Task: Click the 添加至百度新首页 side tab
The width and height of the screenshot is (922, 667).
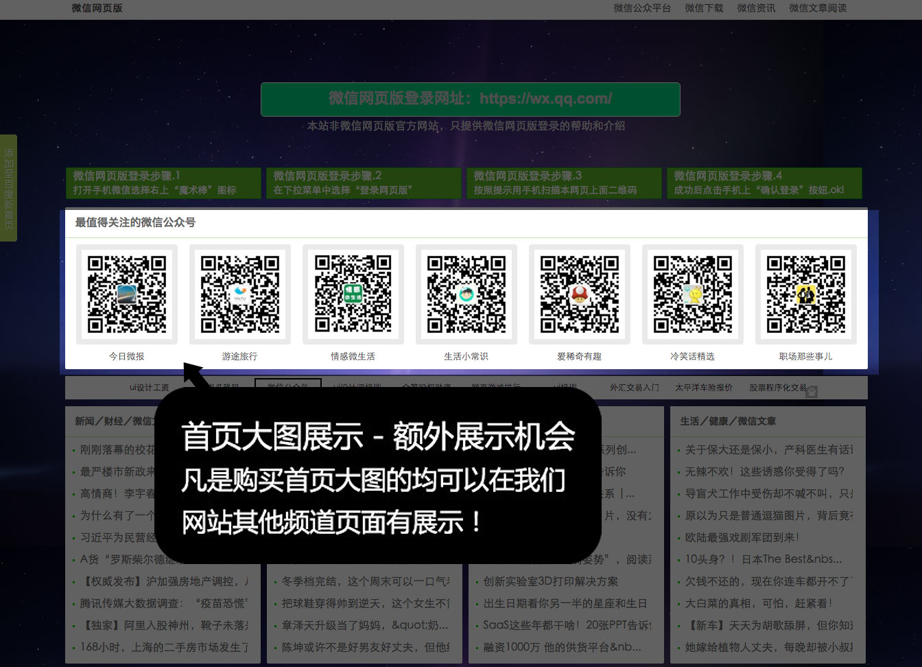Action: 8,188
